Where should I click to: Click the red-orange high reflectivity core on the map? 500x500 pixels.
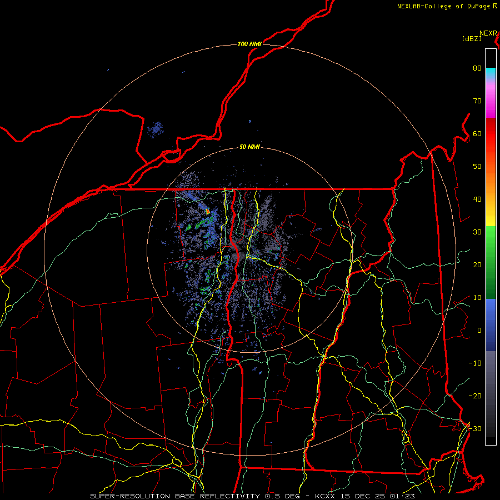coord(208,211)
